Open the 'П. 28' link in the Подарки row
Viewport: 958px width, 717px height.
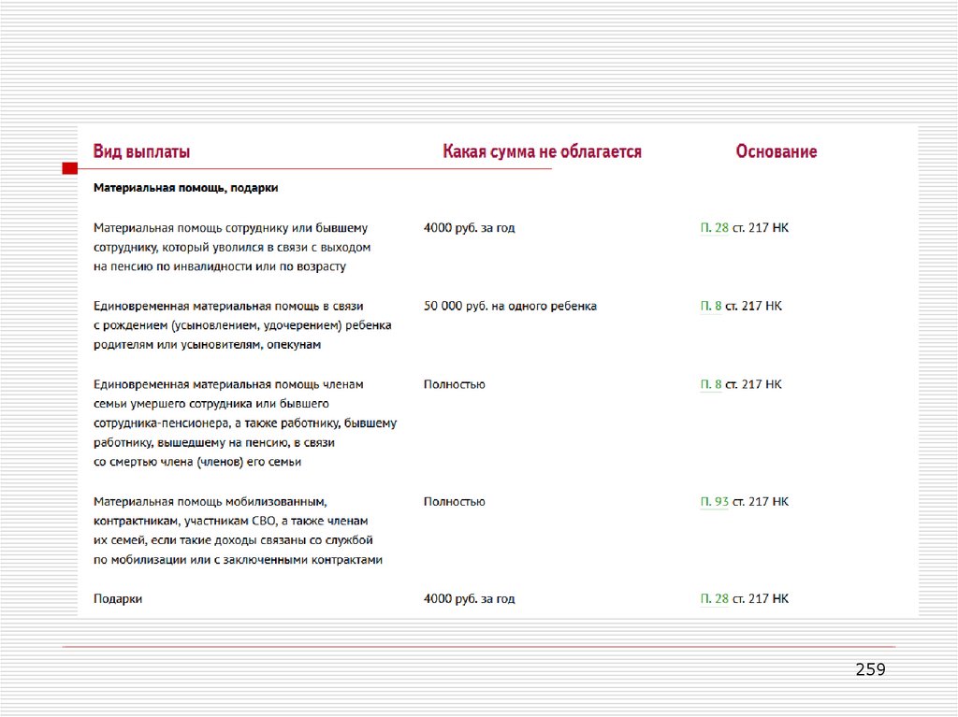pyautogui.click(x=714, y=598)
